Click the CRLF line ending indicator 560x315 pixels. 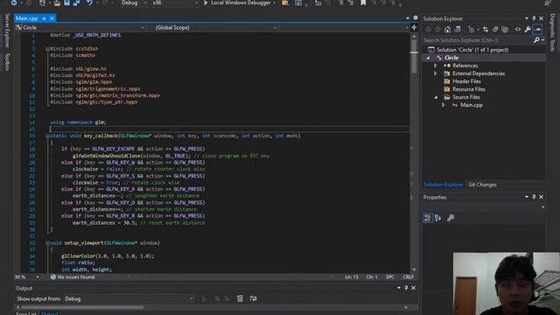pyautogui.click(x=408, y=277)
